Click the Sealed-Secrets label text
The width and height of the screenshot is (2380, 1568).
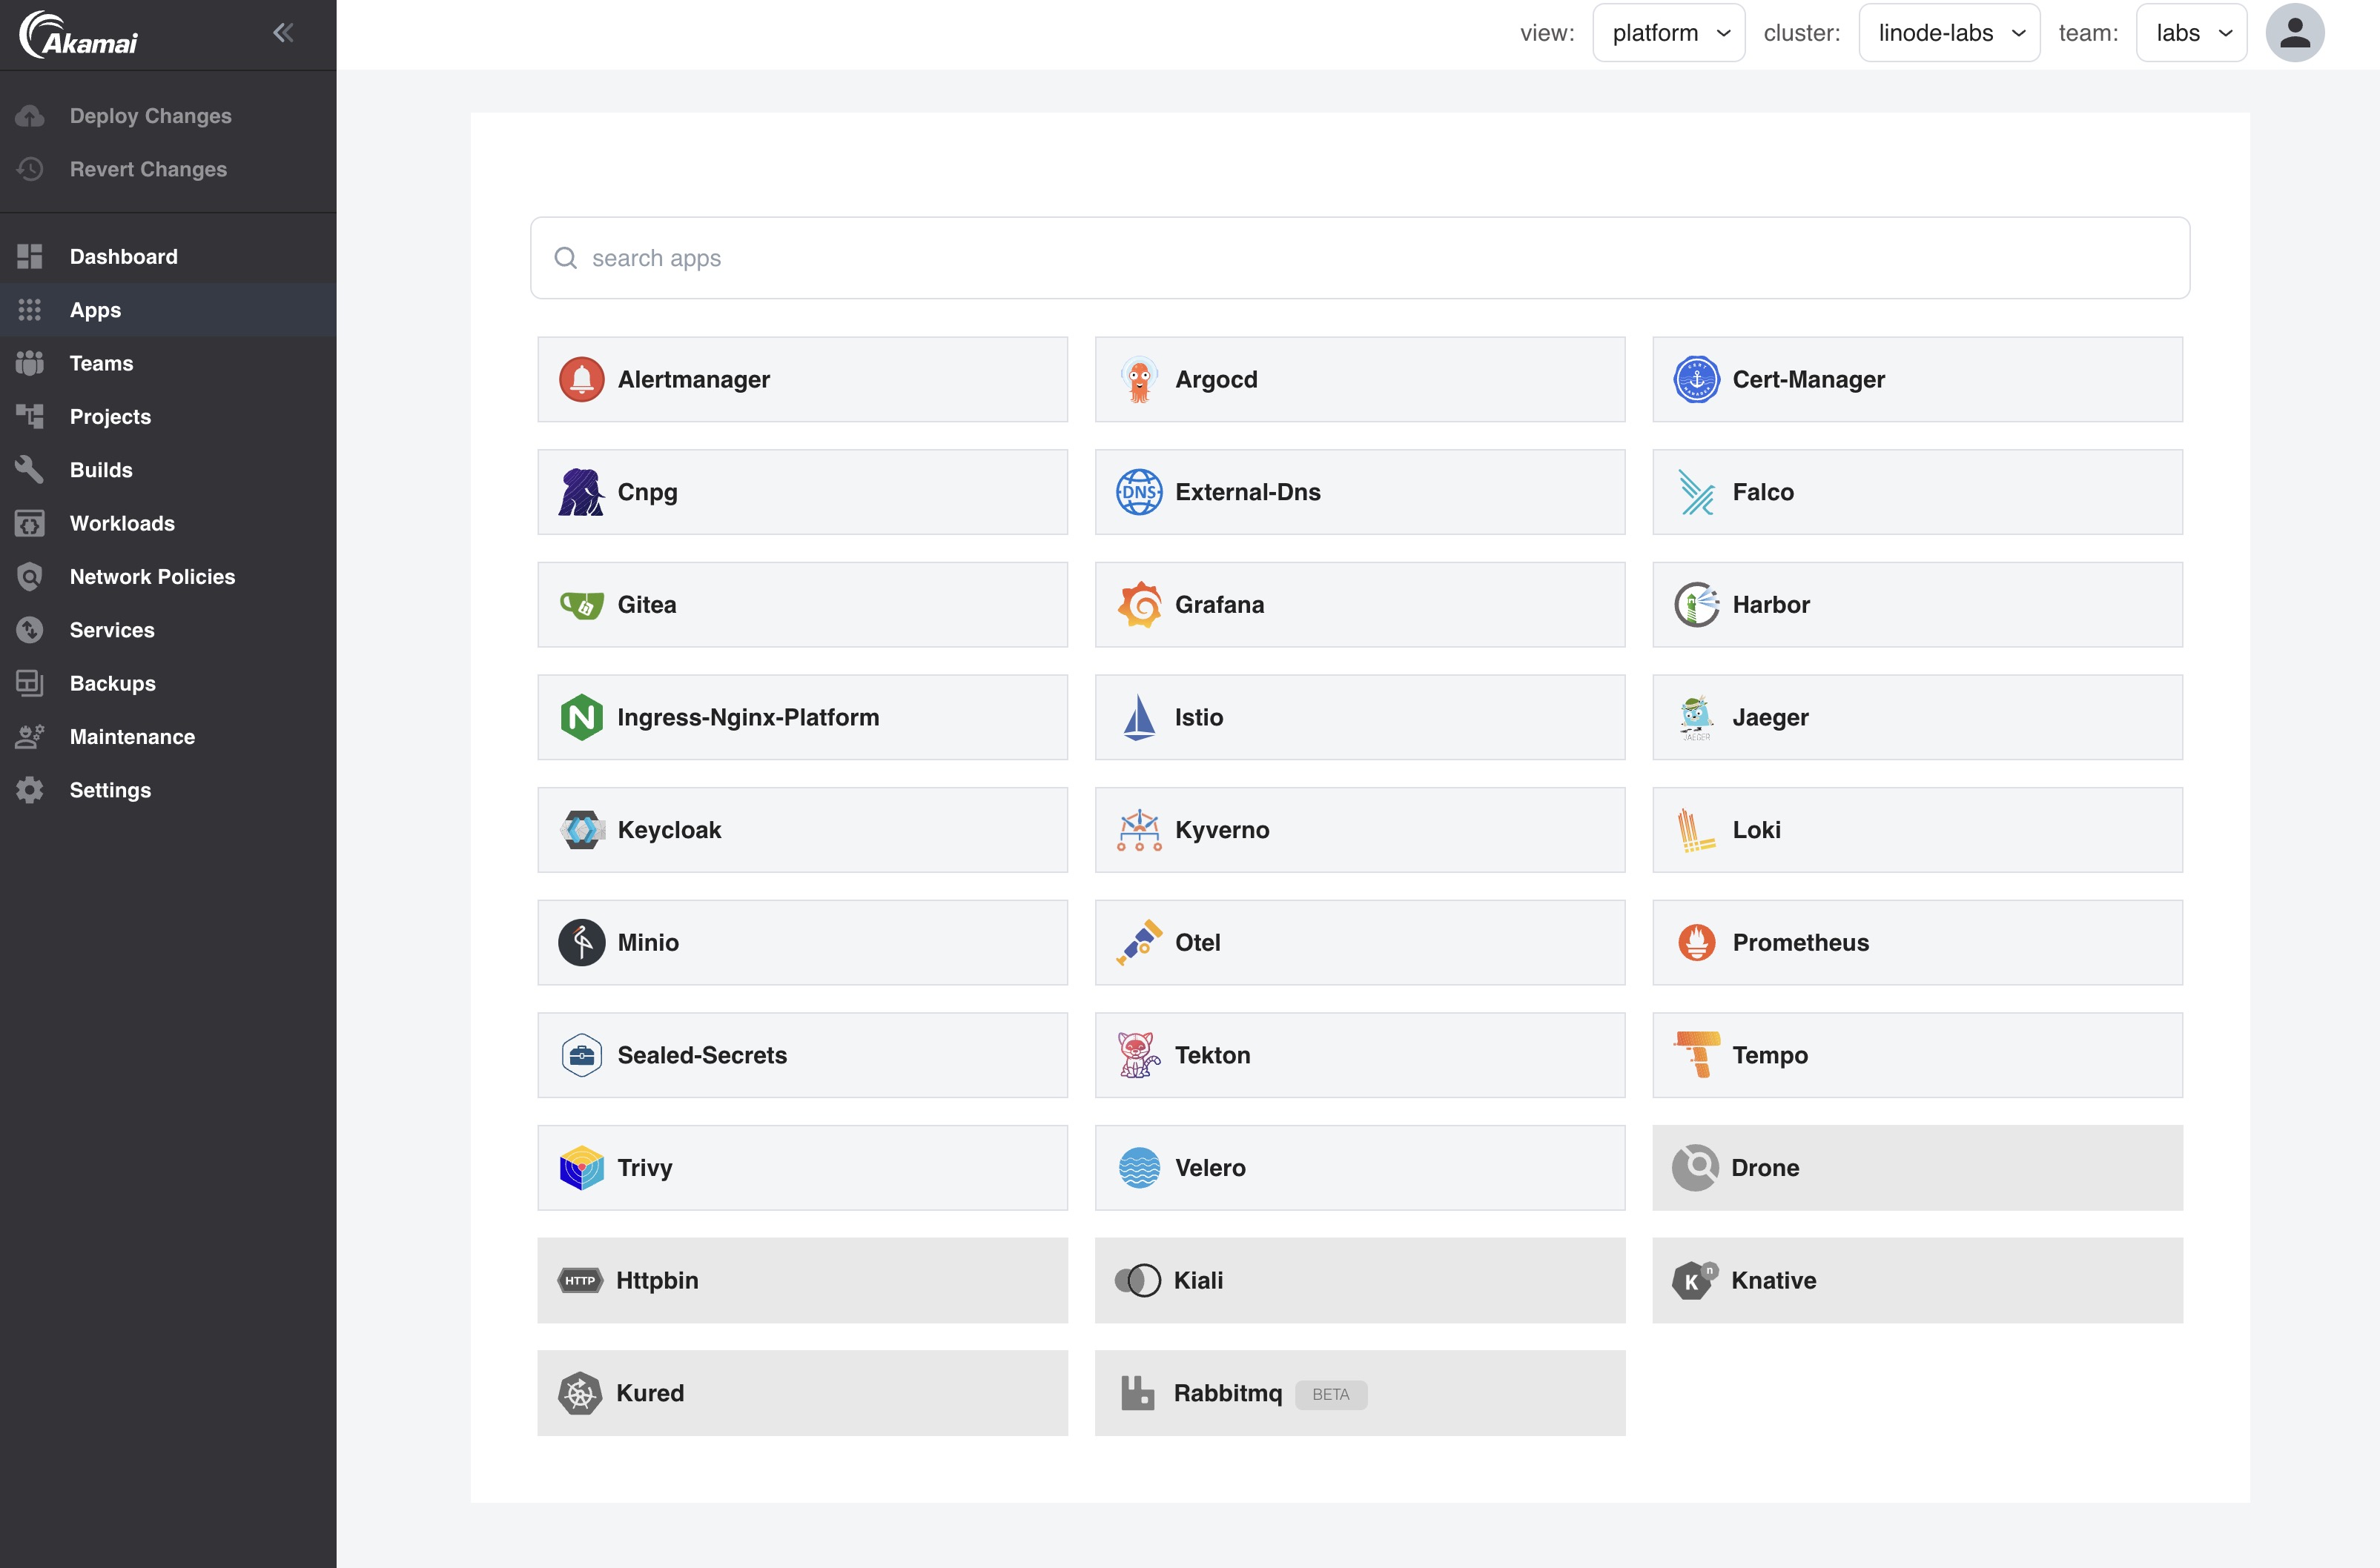click(701, 1055)
